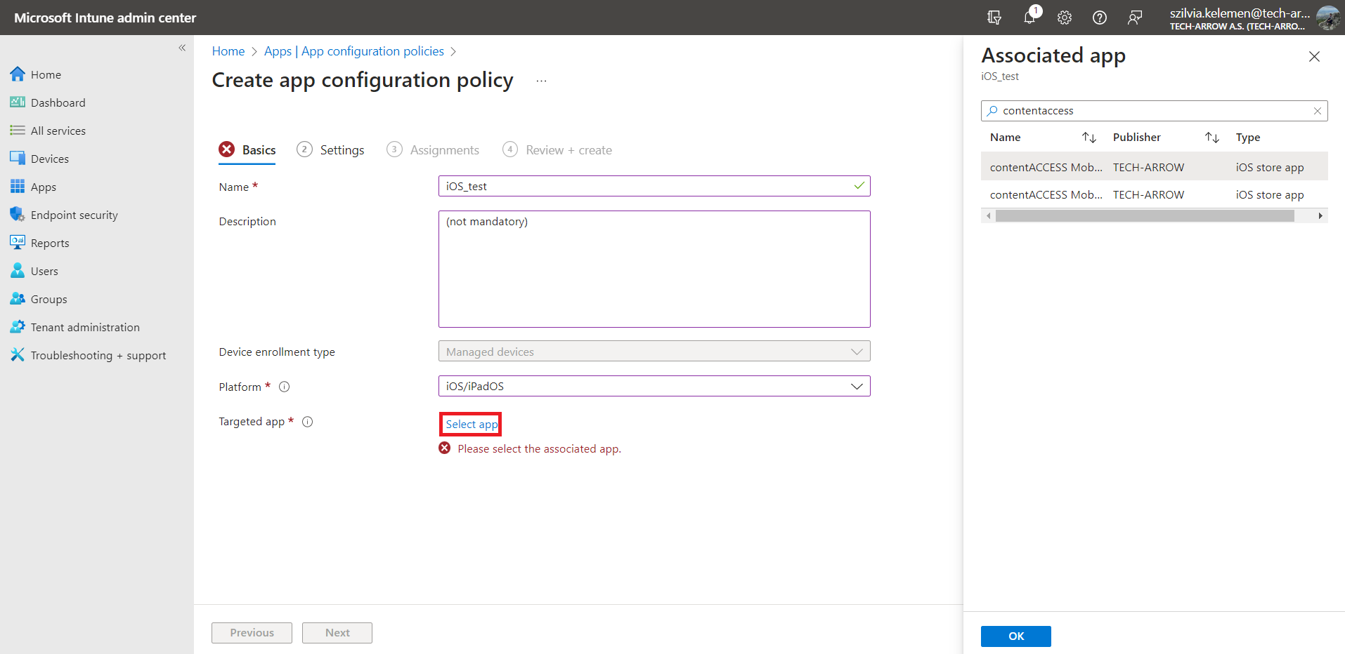
Task: Open the settings gear in header
Action: coord(1065,18)
